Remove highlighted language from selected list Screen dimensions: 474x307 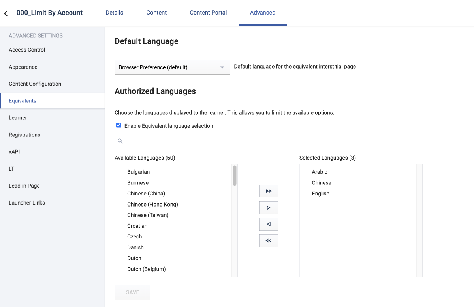coord(269,224)
